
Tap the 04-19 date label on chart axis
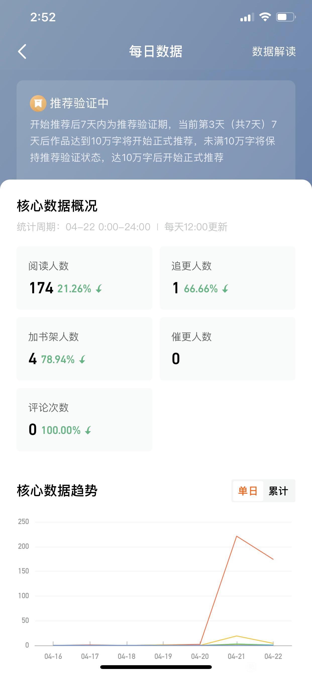163,656
